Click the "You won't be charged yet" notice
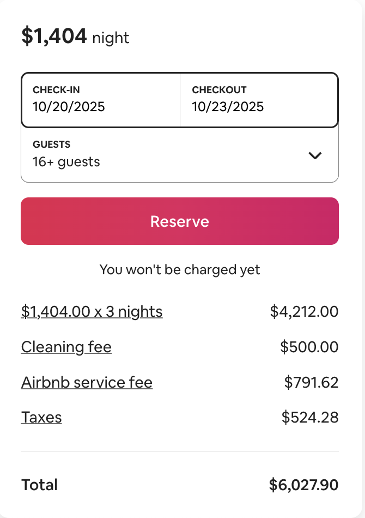Image resolution: width=365 pixels, height=518 pixels. point(180,269)
